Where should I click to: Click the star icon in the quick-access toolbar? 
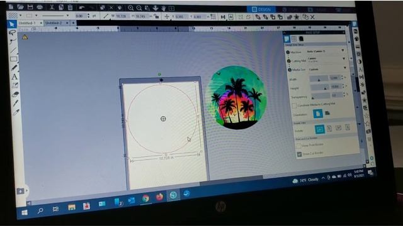pyautogui.click(x=297, y=17)
